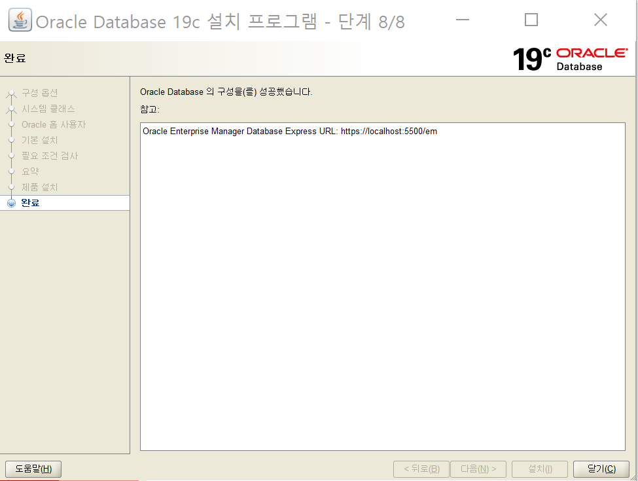Click the disabled 설치(I) install button
Viewport: 638px width, 481px height.
point(540,469)
